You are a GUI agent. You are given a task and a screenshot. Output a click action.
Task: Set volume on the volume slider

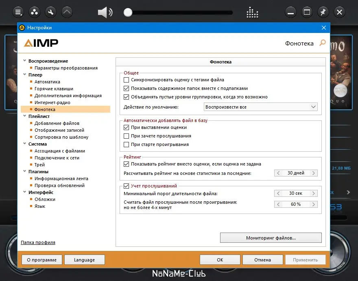(178, 13)
